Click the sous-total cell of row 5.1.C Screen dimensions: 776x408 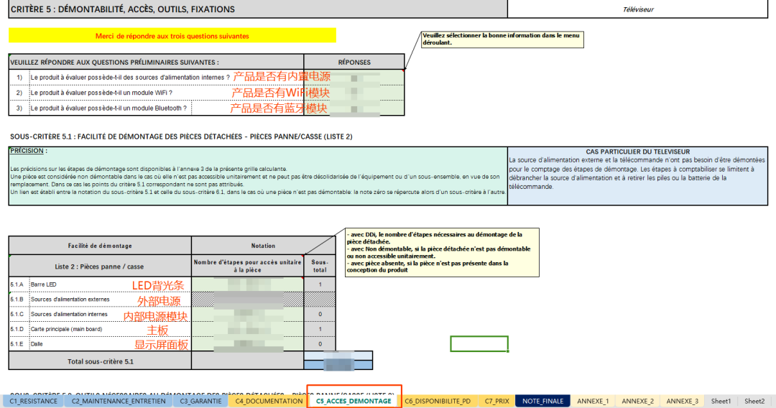(320, 314)
